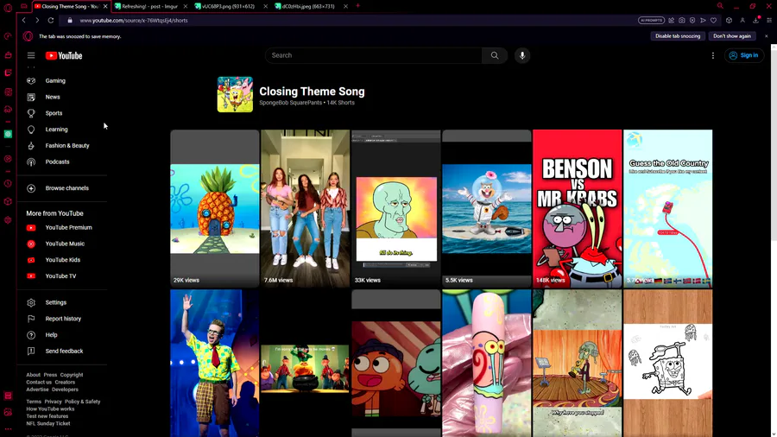
Task: Click the snapshot camera icon in address bar
Action: tap(682, 21)
